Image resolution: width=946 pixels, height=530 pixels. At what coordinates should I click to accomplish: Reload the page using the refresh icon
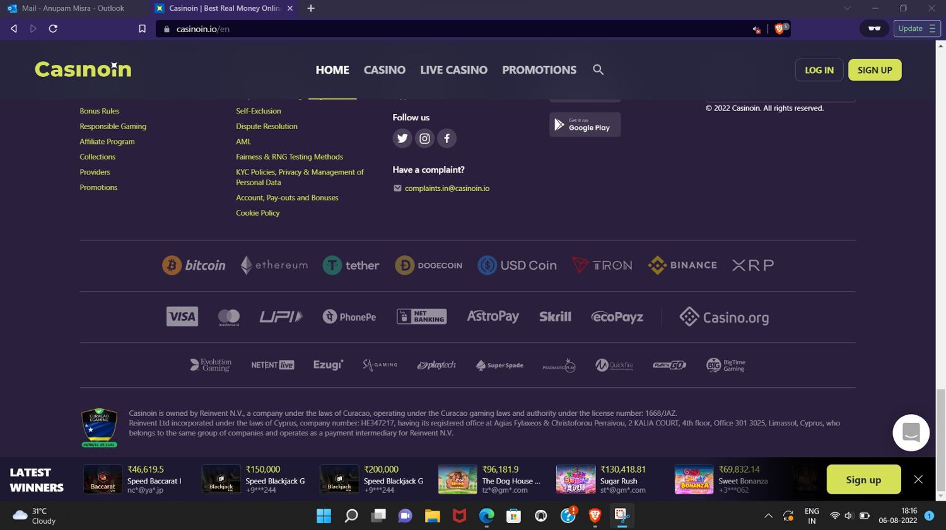tap(53, 29)
